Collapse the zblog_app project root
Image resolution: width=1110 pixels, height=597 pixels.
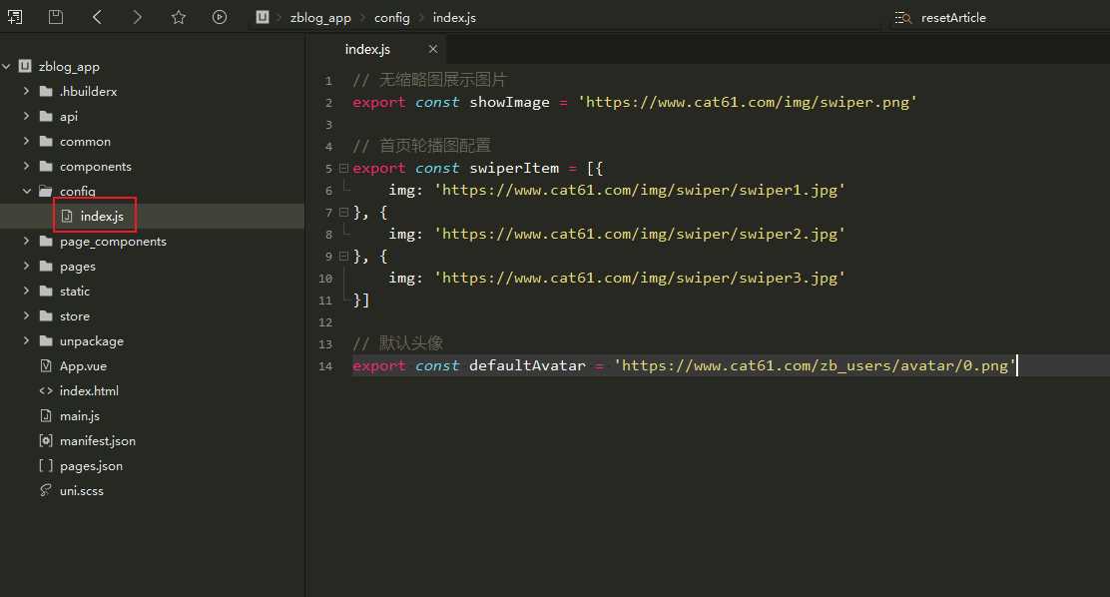pos(7,67)
